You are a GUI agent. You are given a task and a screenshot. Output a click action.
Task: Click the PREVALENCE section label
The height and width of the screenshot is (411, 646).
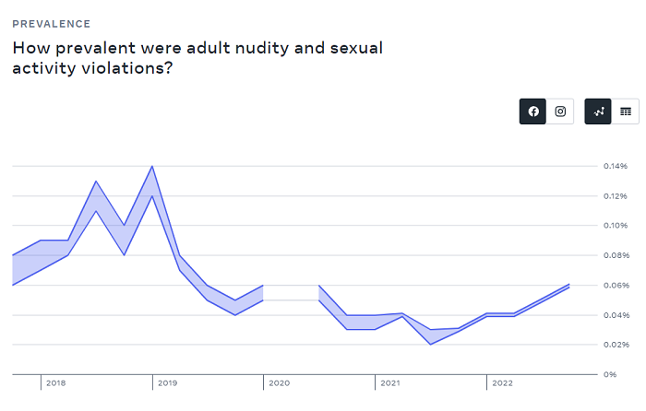[x=51, y=24]
